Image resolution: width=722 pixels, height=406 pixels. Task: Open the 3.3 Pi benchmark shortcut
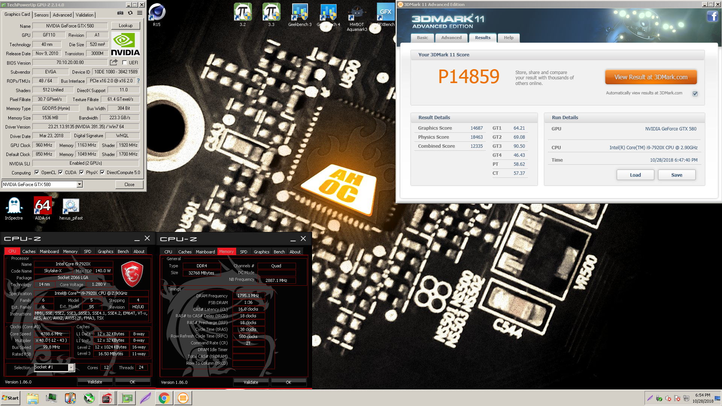tap(272, 15)
